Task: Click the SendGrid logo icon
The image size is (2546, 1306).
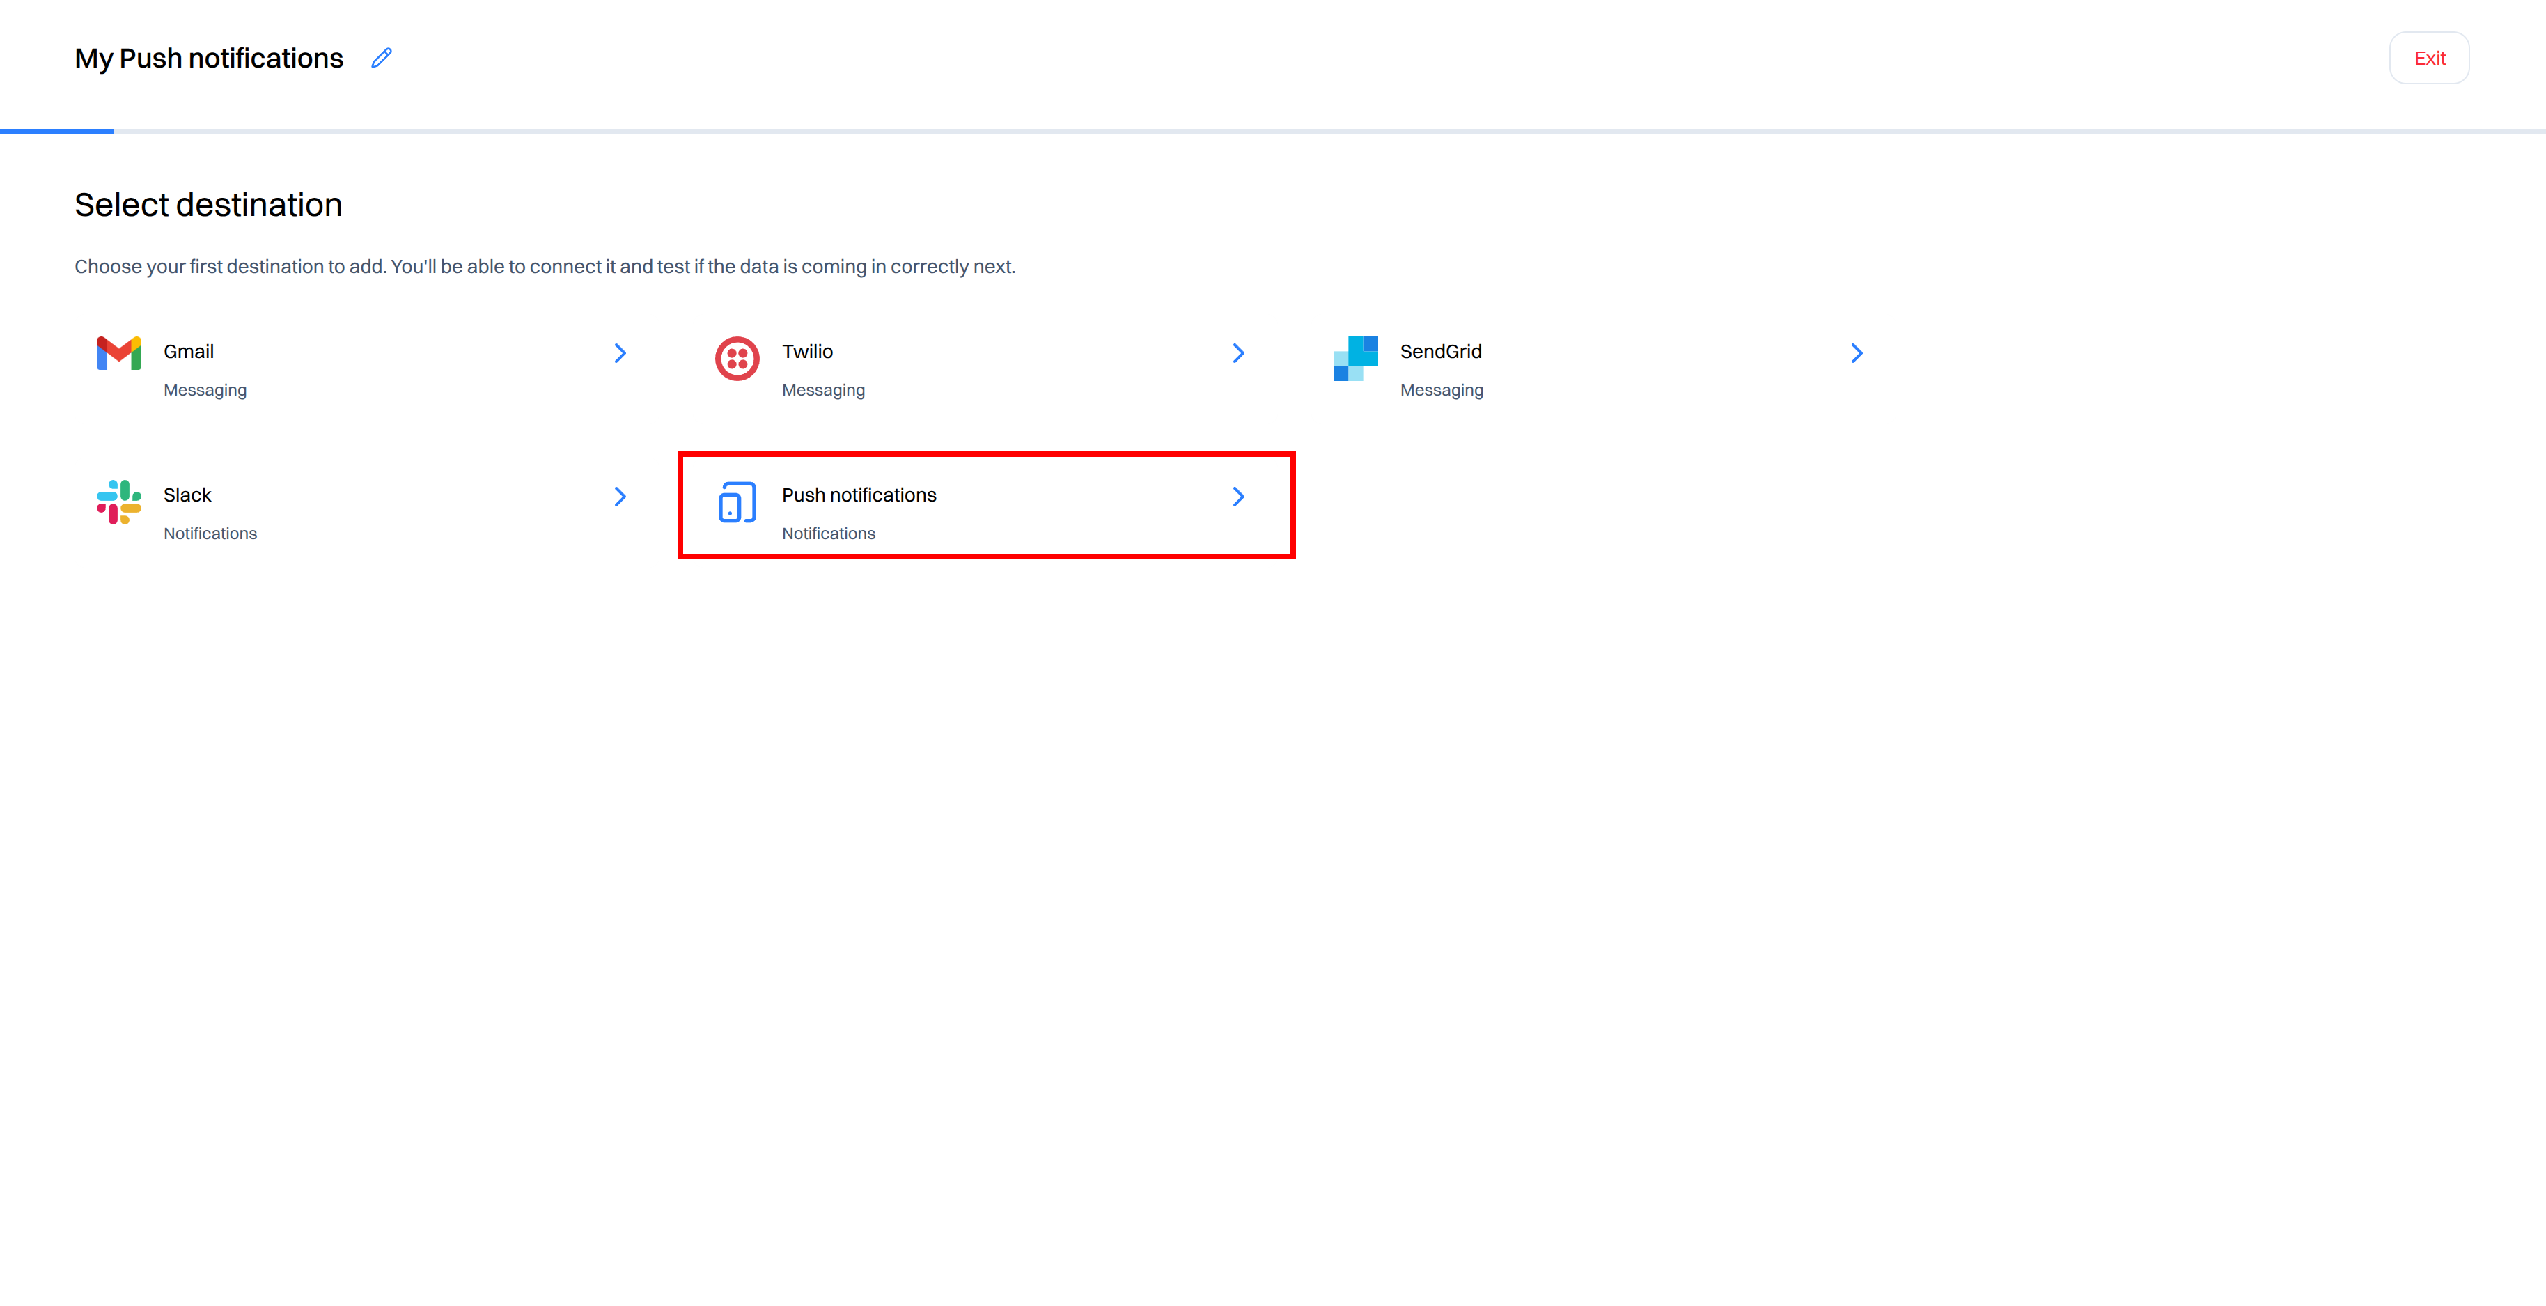Action: (x=1355, y=358)
